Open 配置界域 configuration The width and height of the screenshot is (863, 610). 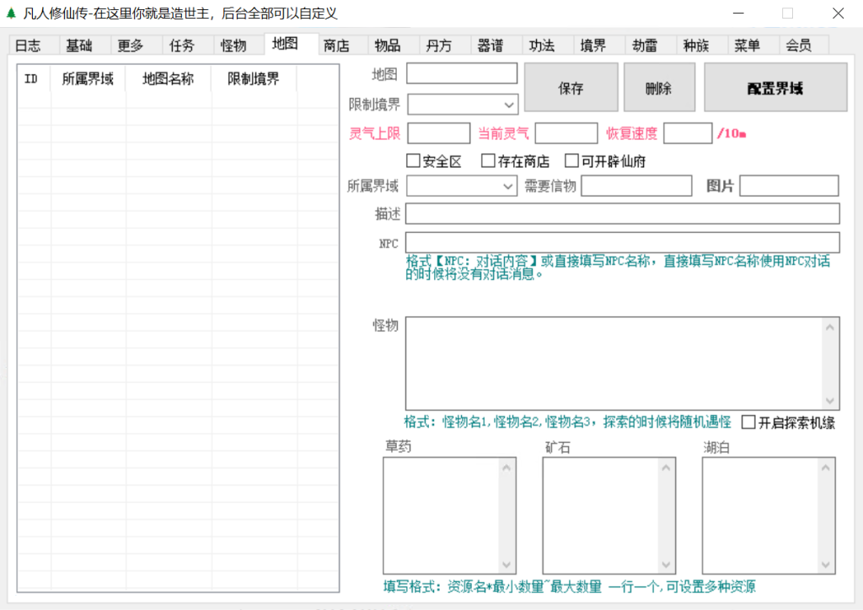775,88
